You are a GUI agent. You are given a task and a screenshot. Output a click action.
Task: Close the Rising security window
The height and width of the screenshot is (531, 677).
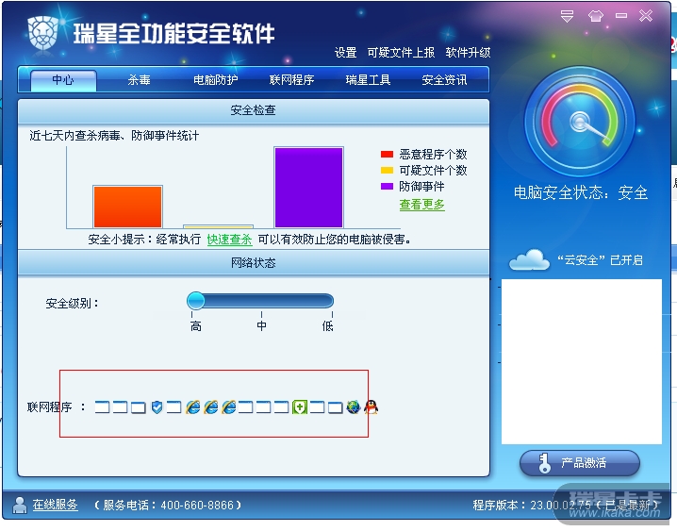pyautogui.click(x=646, y=16)
